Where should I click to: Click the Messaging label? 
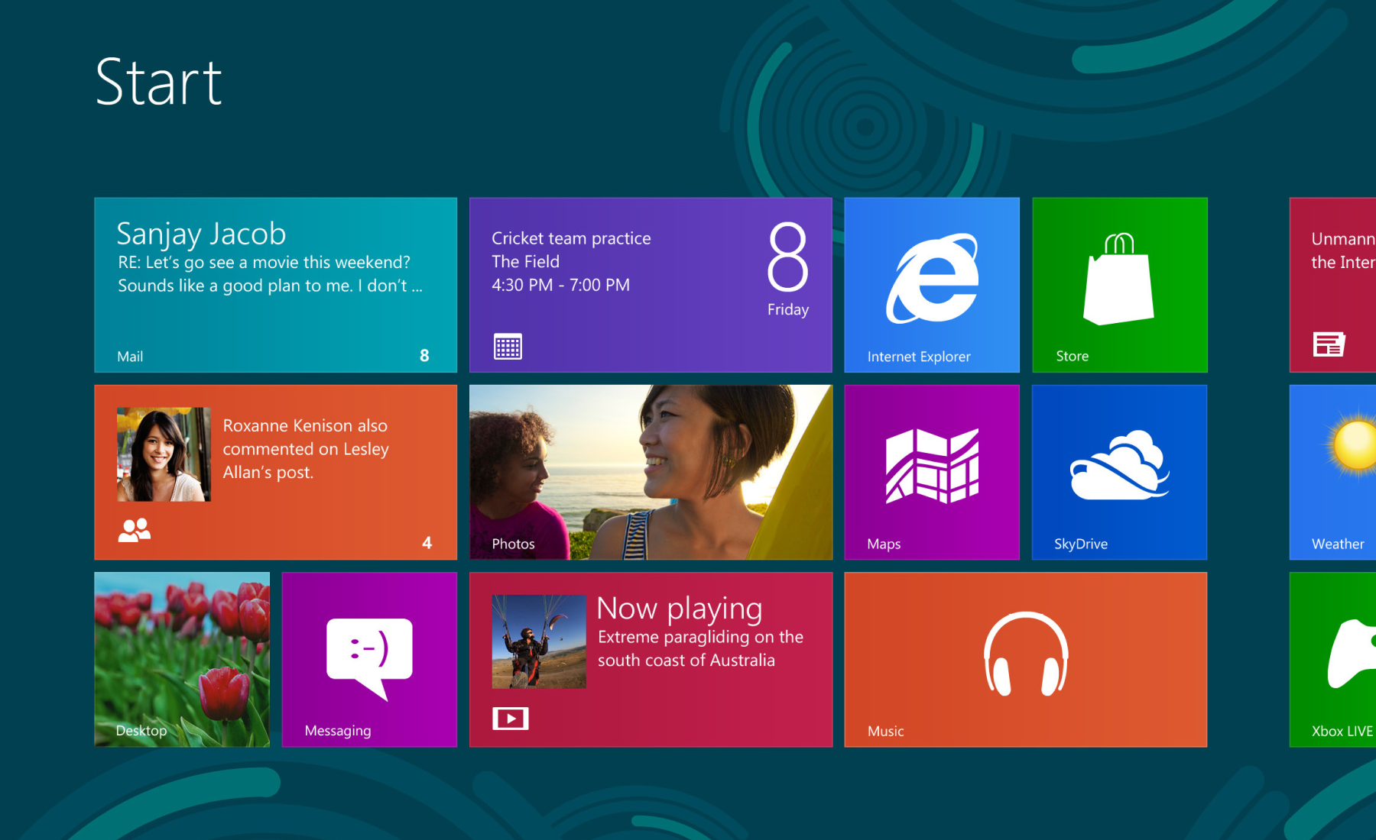pyautogui.click(x=338, y=731)
